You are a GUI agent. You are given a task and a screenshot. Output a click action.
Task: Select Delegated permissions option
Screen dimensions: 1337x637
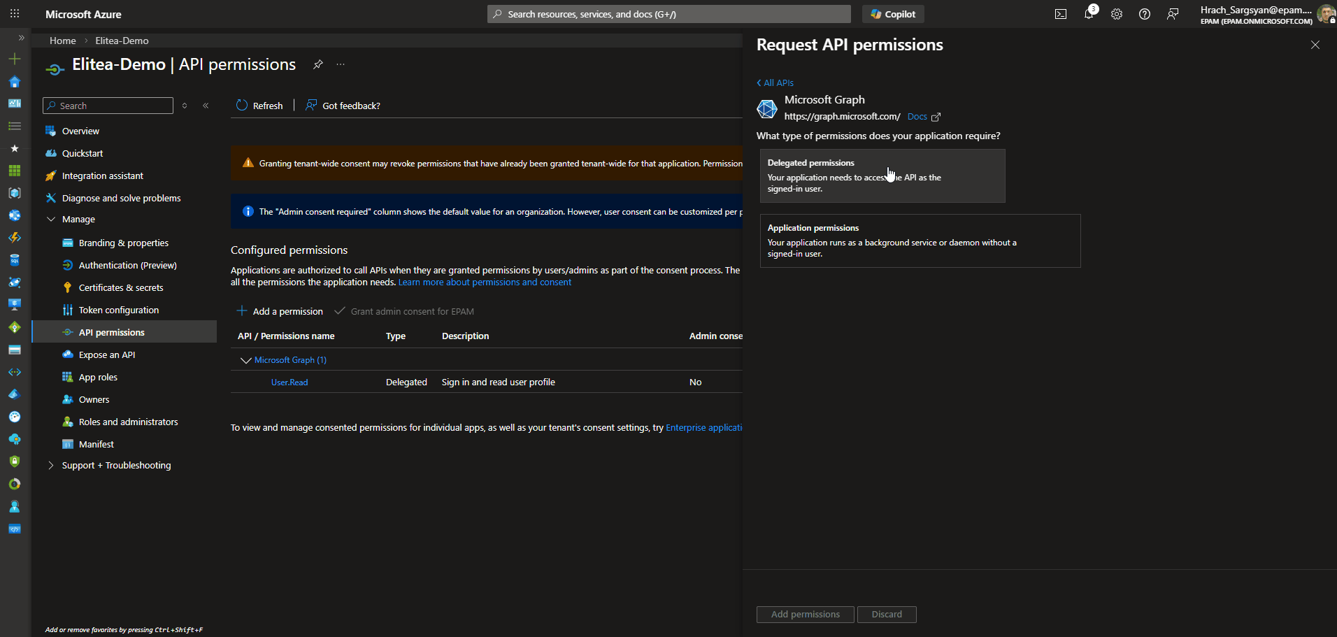point(882,176)
